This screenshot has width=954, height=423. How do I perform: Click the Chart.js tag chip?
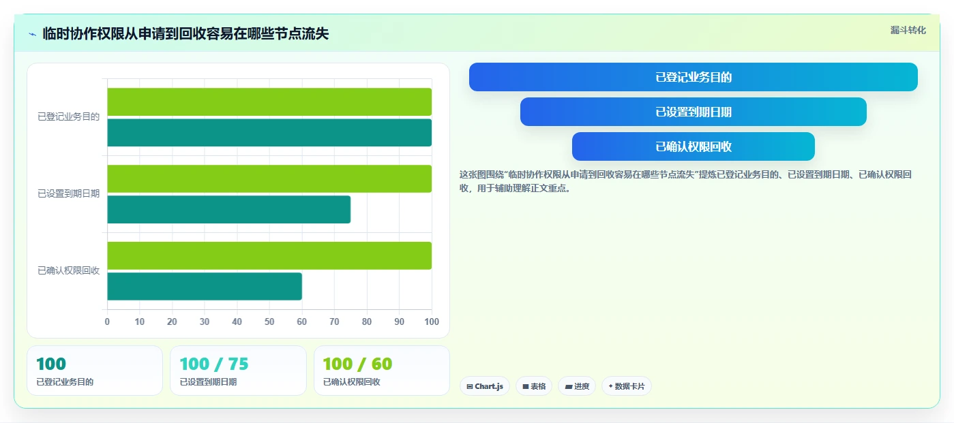pos(485,386)
